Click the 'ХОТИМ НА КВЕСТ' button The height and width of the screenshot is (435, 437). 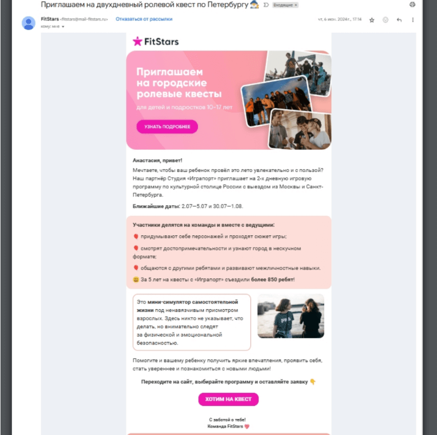(x=229, y=399)
